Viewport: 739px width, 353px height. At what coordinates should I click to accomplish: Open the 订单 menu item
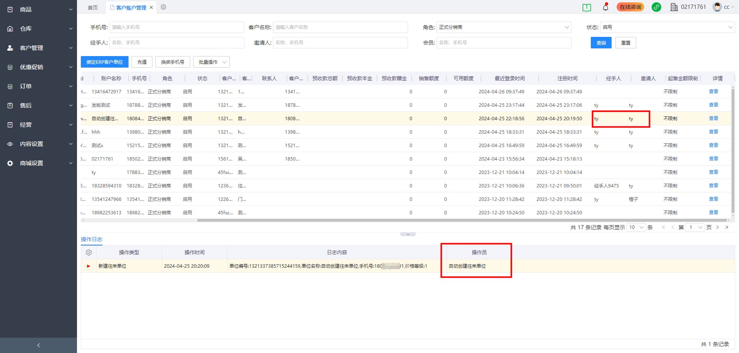[38, 86]
